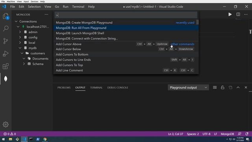Open Chrome from the taskbar
252x142 pixels.
(x=45, y=139)
